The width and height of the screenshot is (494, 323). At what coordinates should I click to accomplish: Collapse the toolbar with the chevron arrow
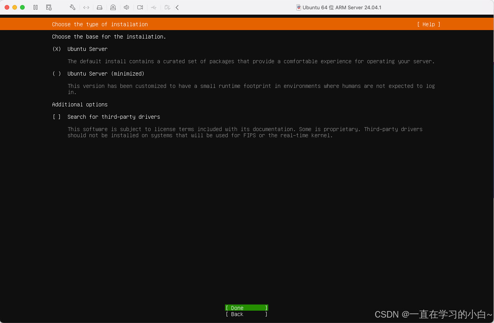pos(177,7)
